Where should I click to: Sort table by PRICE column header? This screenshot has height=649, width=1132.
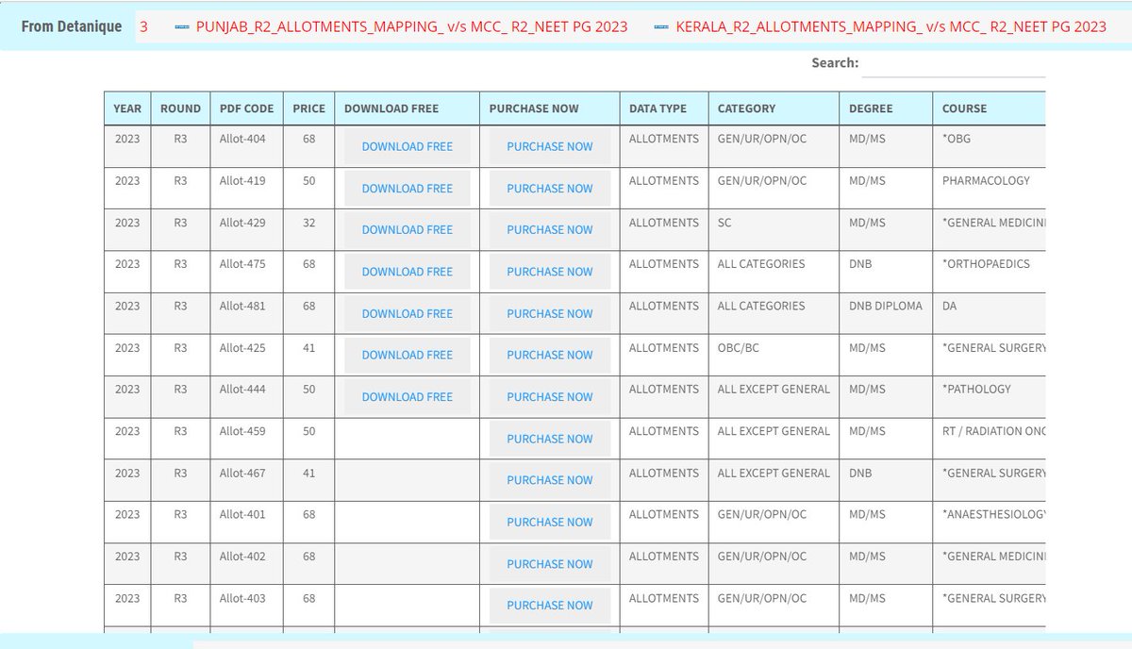[308, 108]
